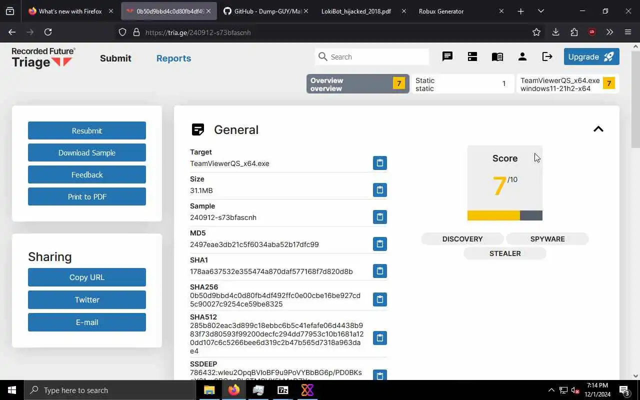Image resolution: width=640 pixels, height=400 pixels.
Task: Copy the SHA1 hash to clipboard
Action: (379, 271)
